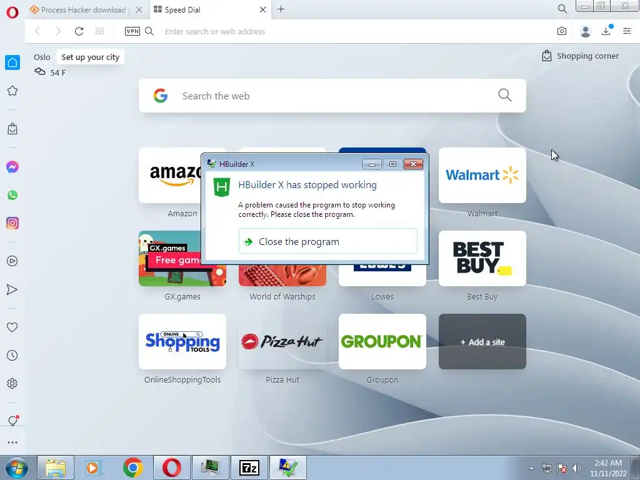Open Settings gear icon in sidebar
This screenshot has width=640, height=480.
[12, 383]
